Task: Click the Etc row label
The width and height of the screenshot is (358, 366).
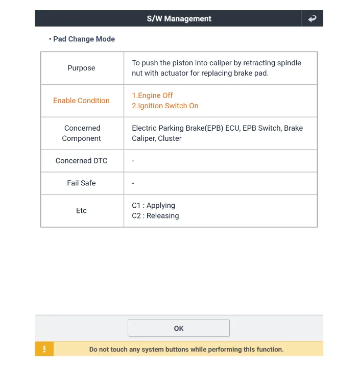Action: click(81, 210)
